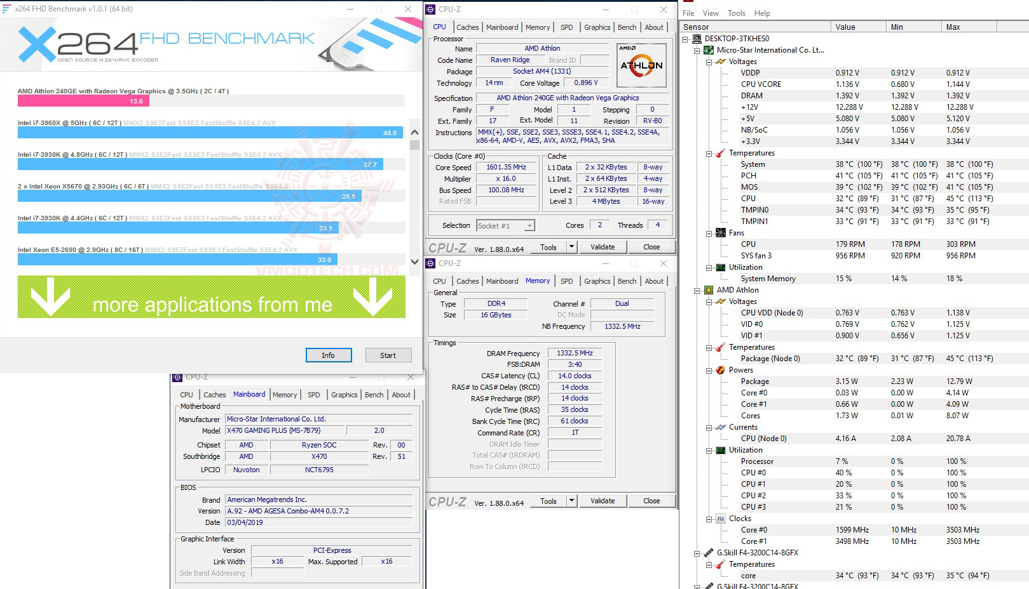1029x589 pixels.
Task: Click the memory stick icon of the fully visible G.Skill row
Action: coord(709,553)
